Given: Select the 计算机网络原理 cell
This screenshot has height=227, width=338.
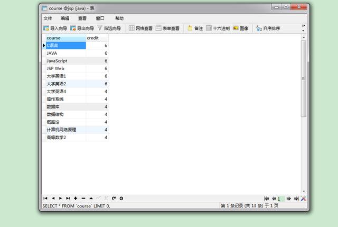Looking at the screenshot, I should [65, 130].
